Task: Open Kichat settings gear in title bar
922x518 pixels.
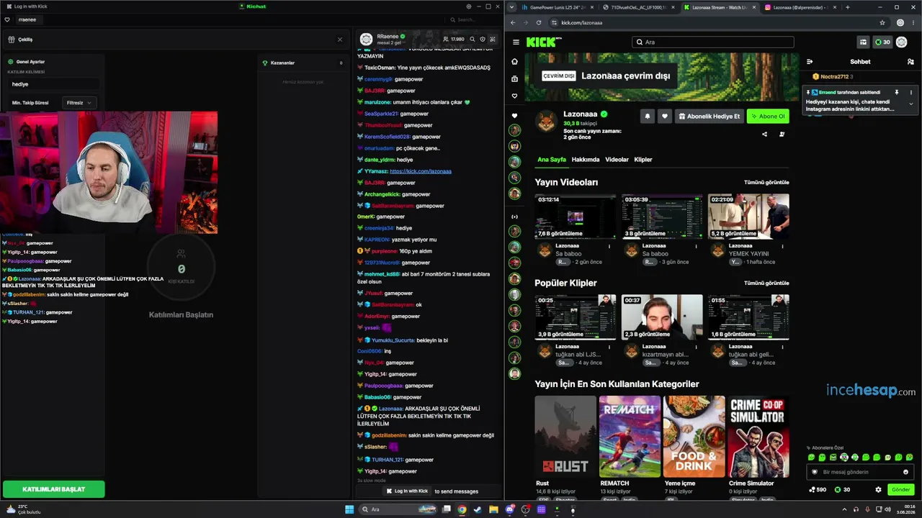Action: pyautogui.click(x=469, y=6)
